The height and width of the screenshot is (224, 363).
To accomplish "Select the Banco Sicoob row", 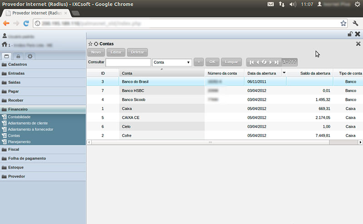I will [x=225, y=99].
